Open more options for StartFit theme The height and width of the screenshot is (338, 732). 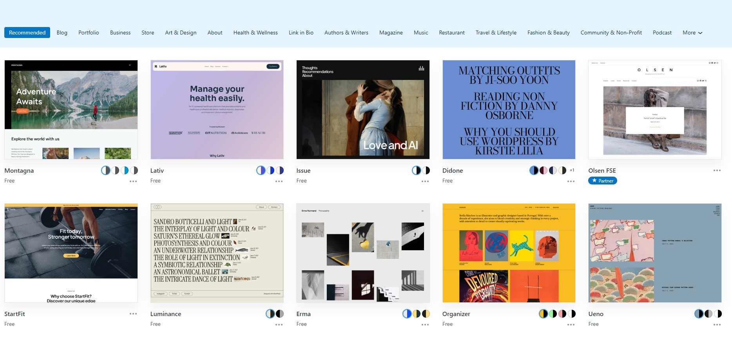(x=133, y=314)
